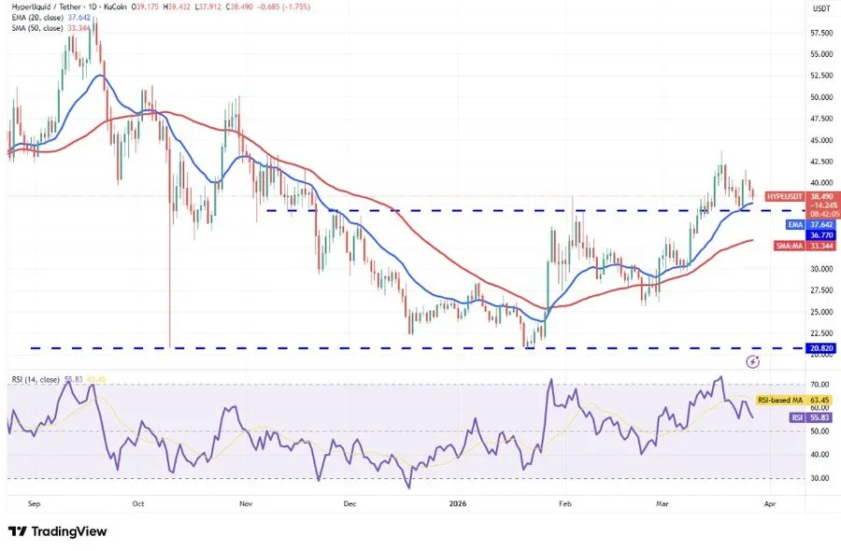Click the 25.000 price axis value

pyautogui.click(x=821, y=312)
